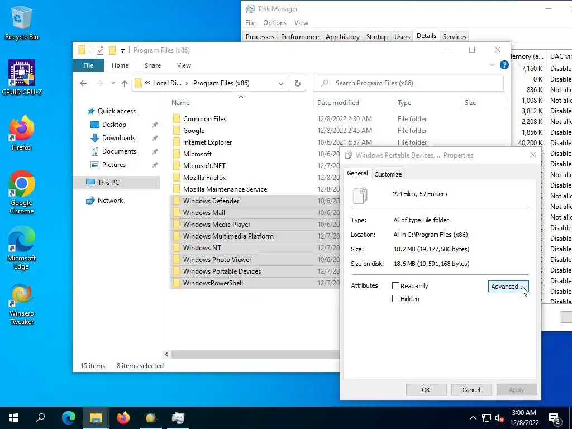
Task: Open the Windows Start menu
Action: (x=13, y=418)
